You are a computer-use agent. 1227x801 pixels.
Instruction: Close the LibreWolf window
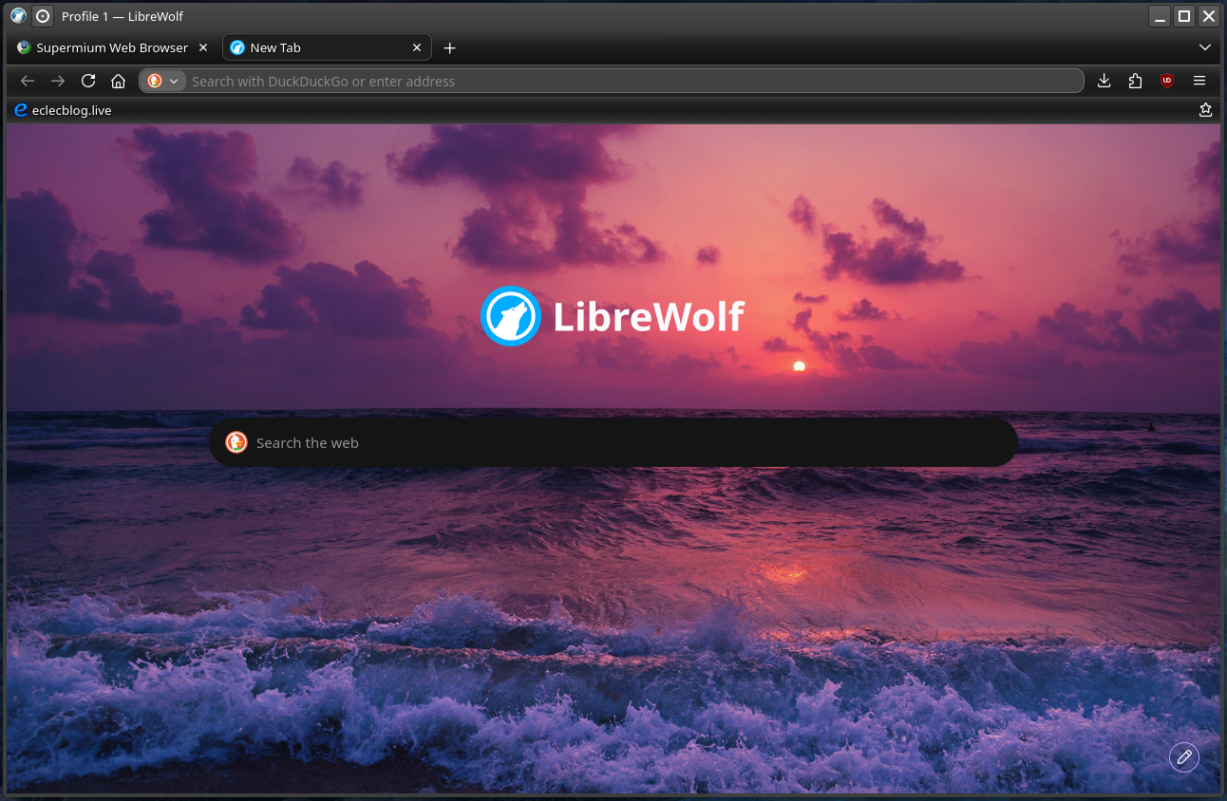tap(1208, 16)
